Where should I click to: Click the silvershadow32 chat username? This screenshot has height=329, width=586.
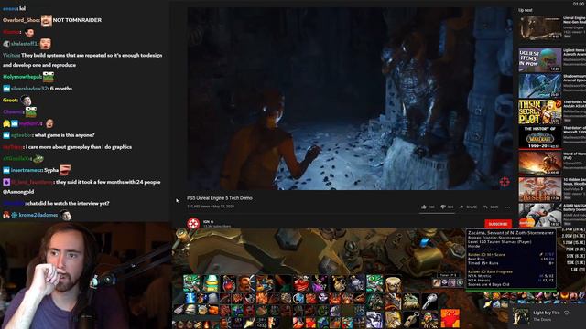coord(29,89)
